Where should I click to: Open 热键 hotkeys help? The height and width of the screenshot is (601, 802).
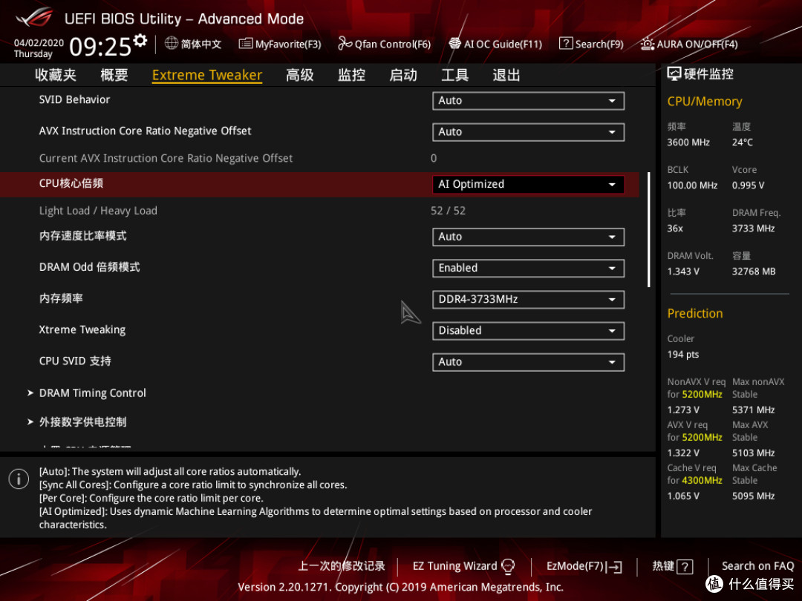pos(673,566)
